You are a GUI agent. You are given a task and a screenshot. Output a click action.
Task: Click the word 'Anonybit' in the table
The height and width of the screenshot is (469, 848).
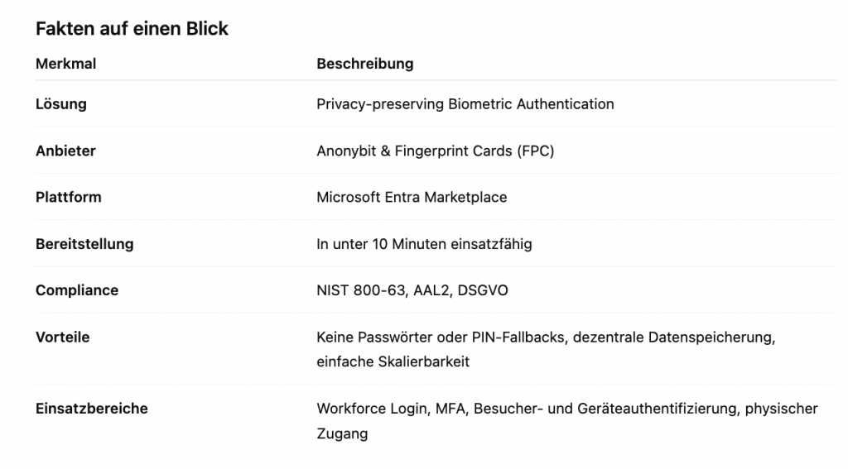[344, 151]
